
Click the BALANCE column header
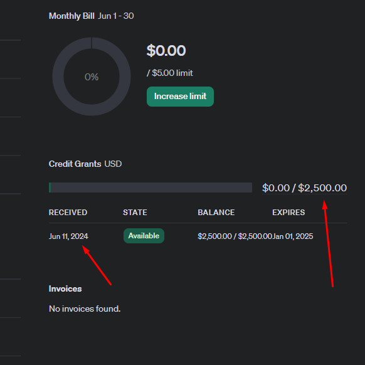click(x=216, y=213)
